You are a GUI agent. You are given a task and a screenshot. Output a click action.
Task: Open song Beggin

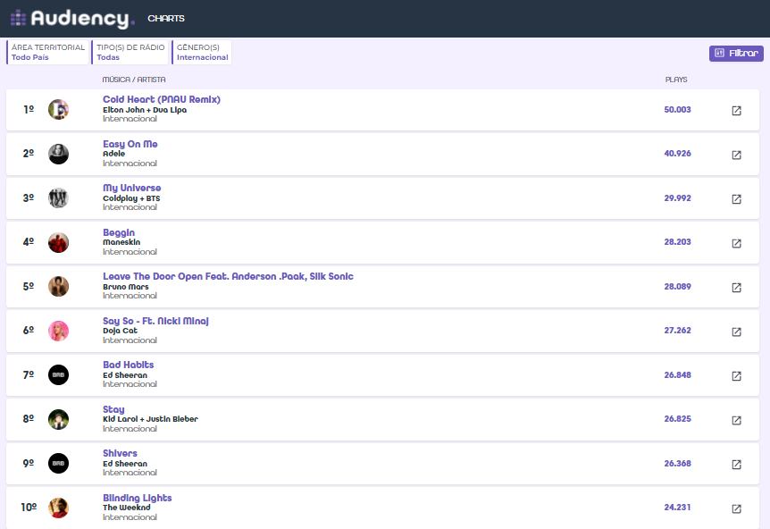(118, 232)
